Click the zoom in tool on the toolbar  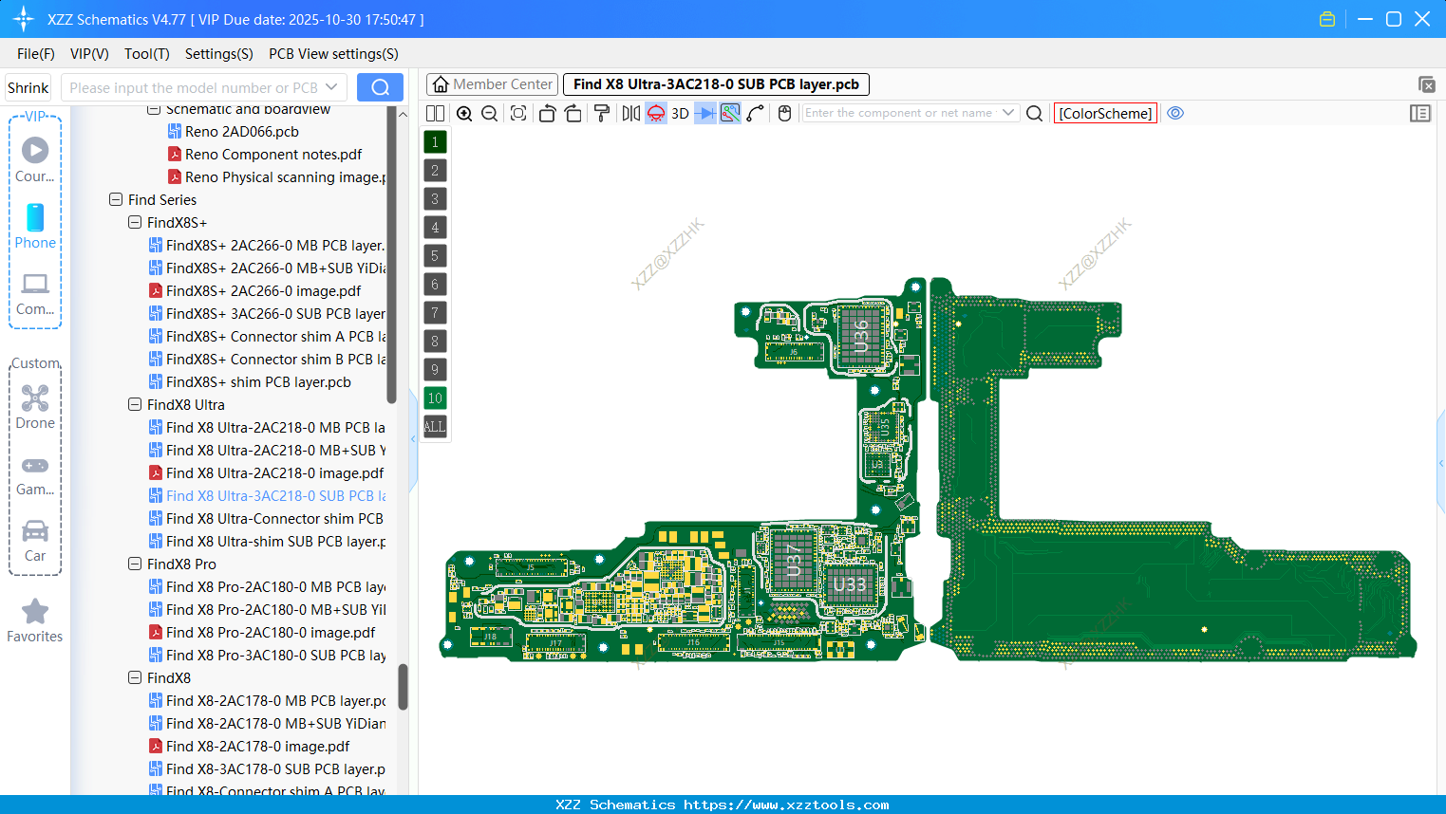point(464,113)
